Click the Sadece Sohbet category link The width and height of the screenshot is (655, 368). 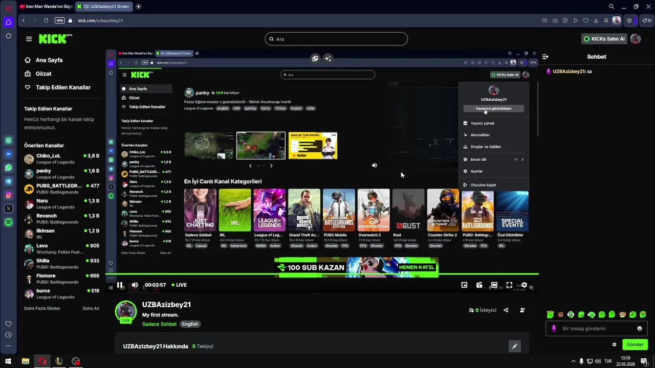pyautogui.click(x=159, y=324)
